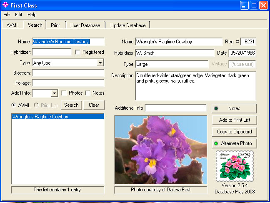Click the violet flower photo
The width and height of the screenshot is (270, 203).
160,150
